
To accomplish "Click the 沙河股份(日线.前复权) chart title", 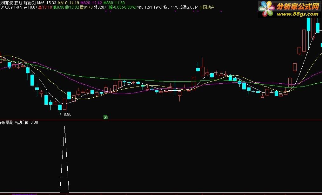I will [x=18, y=3].
